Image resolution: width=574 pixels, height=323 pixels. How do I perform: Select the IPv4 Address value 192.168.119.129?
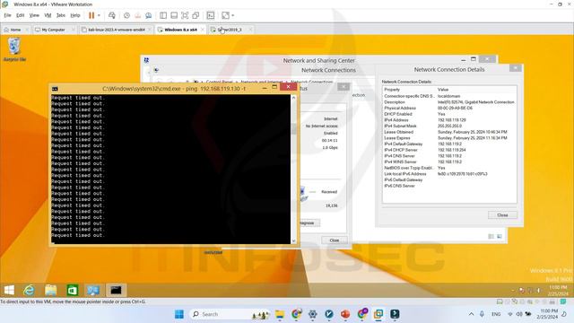tap(452, 120)
